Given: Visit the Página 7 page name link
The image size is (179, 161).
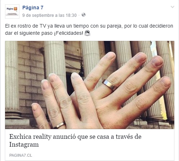Looking at the screenshot, I should click(33, 8).
